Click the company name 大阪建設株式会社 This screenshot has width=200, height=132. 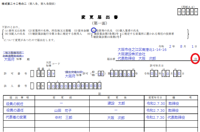coord(131,54)
